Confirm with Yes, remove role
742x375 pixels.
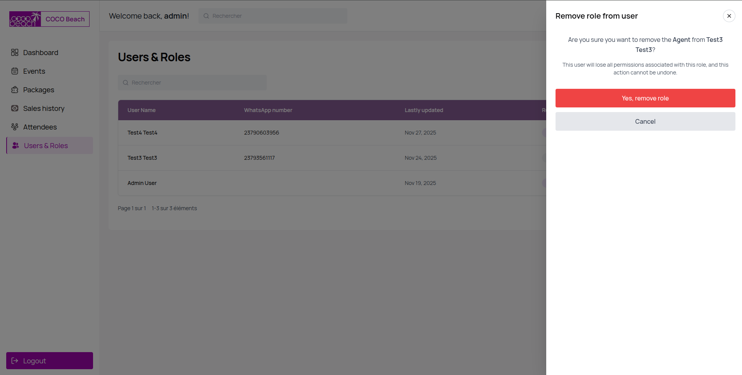tap(645, 98)
